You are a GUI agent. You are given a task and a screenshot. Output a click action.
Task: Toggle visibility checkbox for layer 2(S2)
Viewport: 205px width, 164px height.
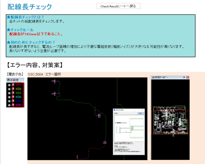point(12,89)
